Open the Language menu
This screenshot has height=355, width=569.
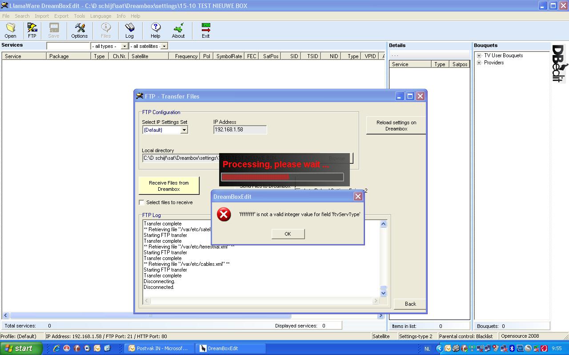[100, 16]
